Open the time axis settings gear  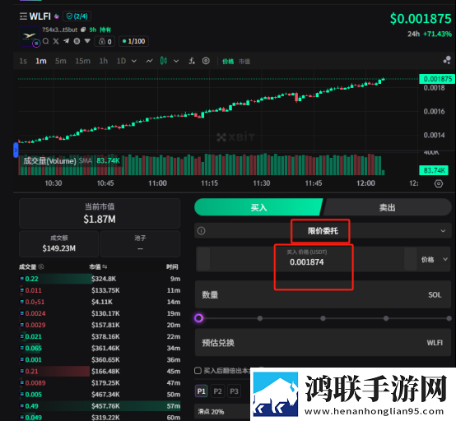(439, 183)
